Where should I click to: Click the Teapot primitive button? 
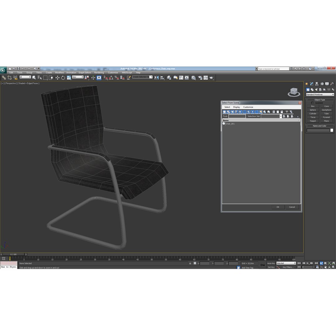pos(313,121)
